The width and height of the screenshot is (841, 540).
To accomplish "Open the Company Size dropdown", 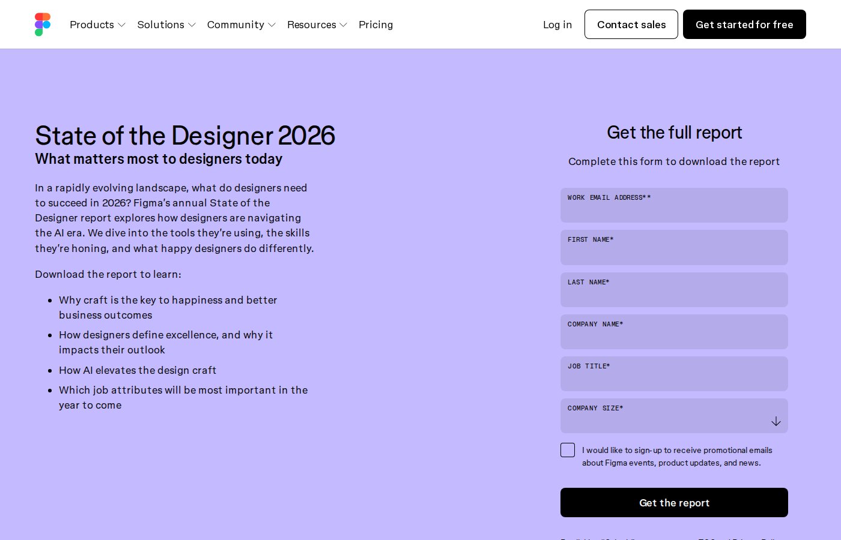I will [x=674, y=416].
